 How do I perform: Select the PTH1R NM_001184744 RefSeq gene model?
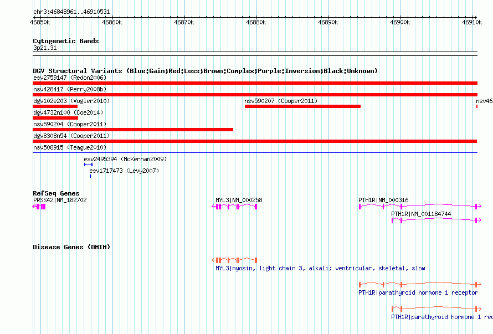pyautogui.click(x=436, y=220)
